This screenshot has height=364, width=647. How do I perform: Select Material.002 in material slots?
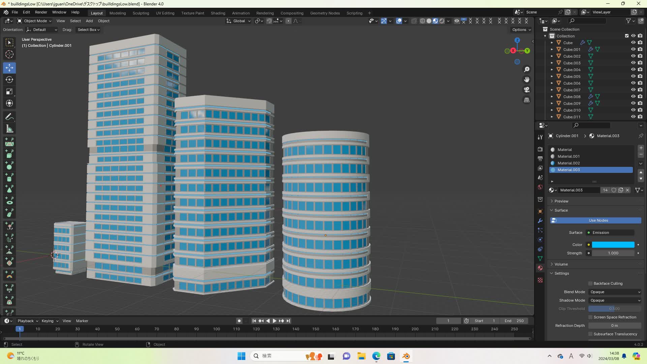pyautogui.click(x=568, y=163)
